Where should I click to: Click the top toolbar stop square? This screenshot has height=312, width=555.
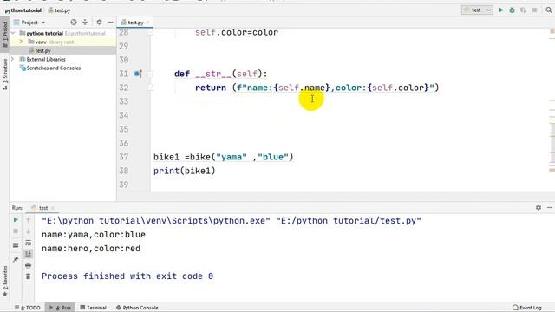[x=535, y=10]
